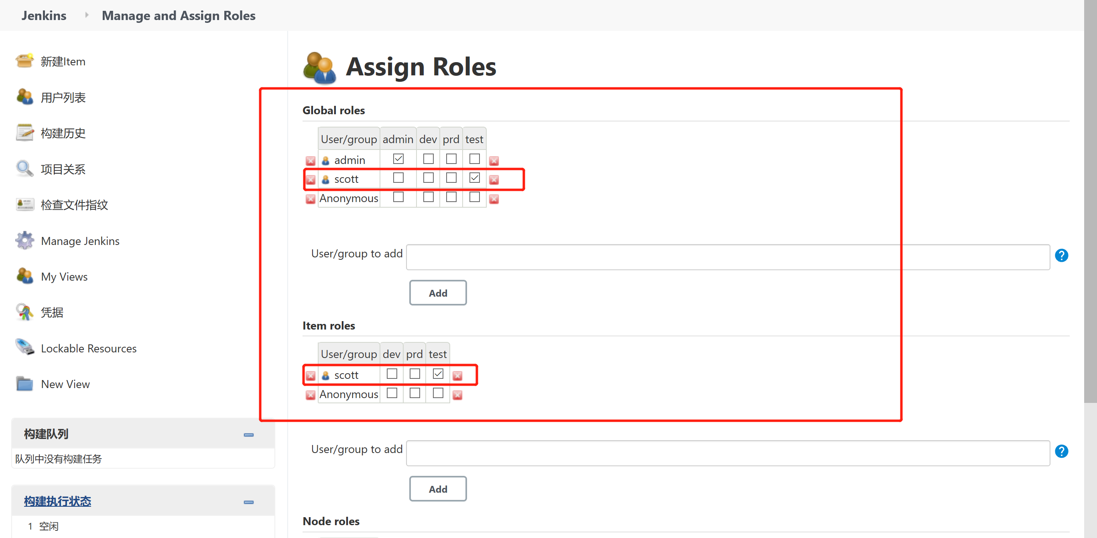The width and height of the screenshot is (1097, 538).
Task: Open the 构建执行状态 link
Action: (57, 502)
